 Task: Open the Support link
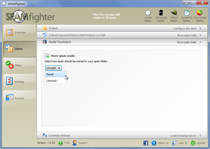tap(83, 143)
